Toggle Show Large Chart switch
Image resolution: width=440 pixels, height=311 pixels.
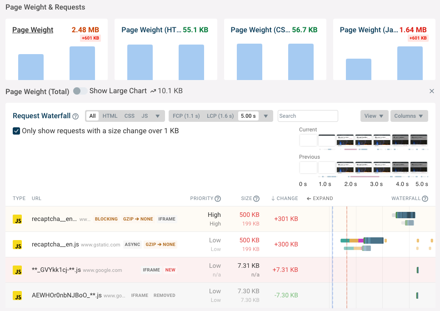(80, 91)
